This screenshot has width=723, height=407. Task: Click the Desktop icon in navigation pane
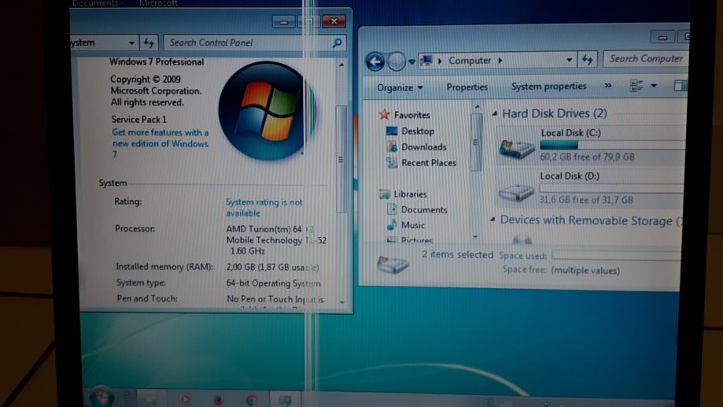click(x=392, y=131)
